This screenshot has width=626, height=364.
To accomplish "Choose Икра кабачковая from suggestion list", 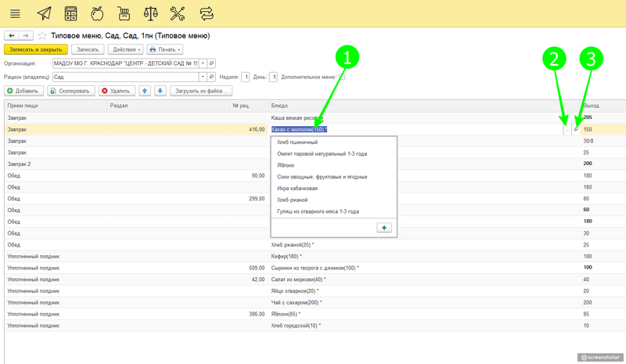I will point(299,188).
